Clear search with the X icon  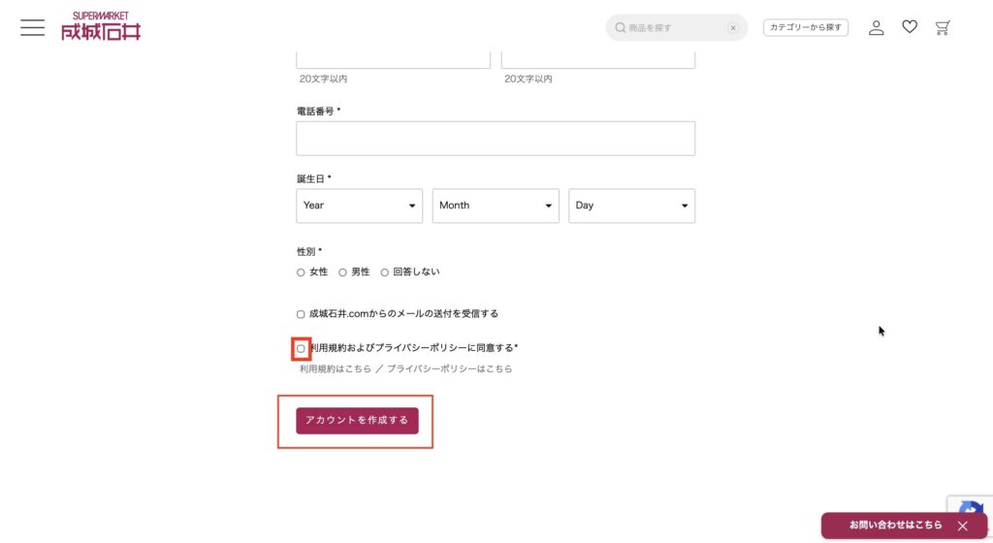coord(733,28)
